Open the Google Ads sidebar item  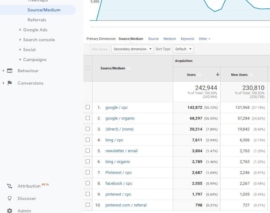click(x=35, y=30)
